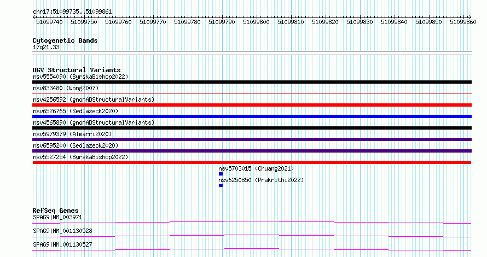Click the RefSeq Genes track title

[55, 211]
